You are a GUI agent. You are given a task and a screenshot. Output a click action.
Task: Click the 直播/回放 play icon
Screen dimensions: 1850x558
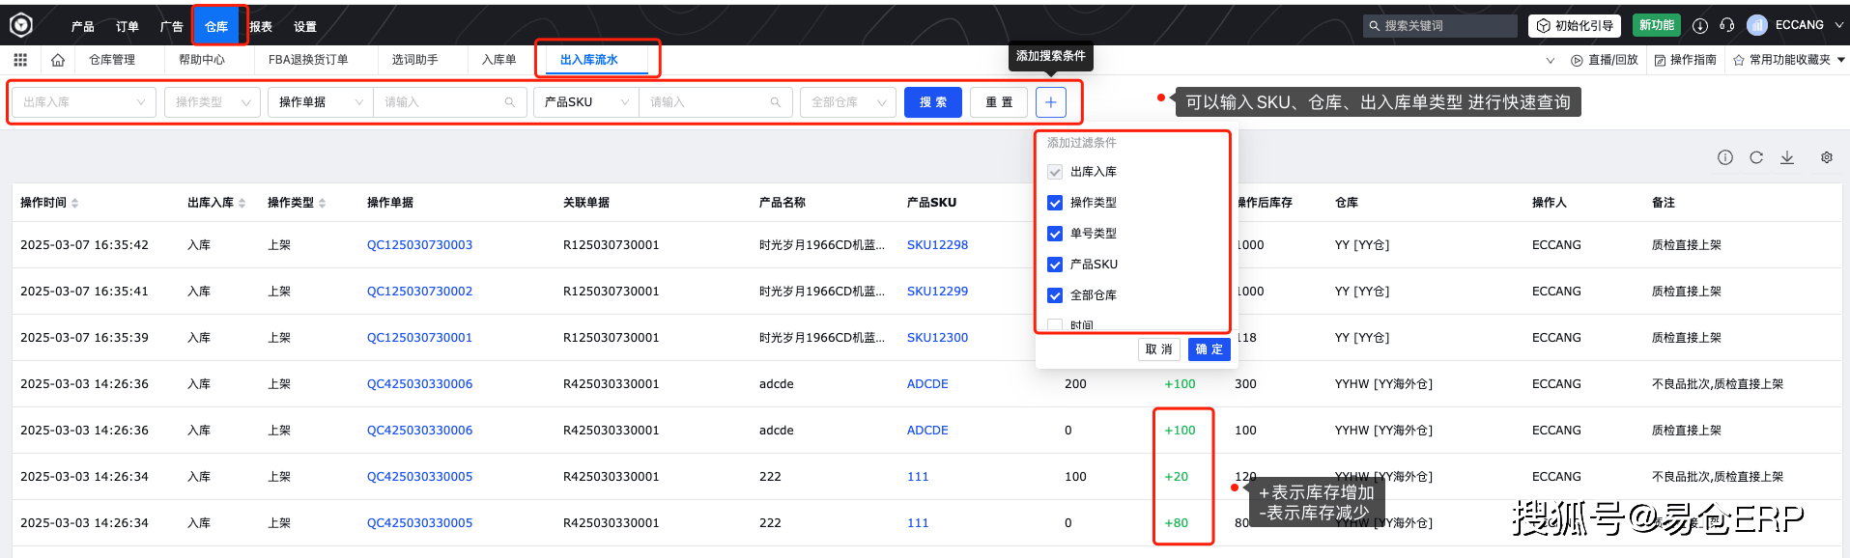point(1577,60)
